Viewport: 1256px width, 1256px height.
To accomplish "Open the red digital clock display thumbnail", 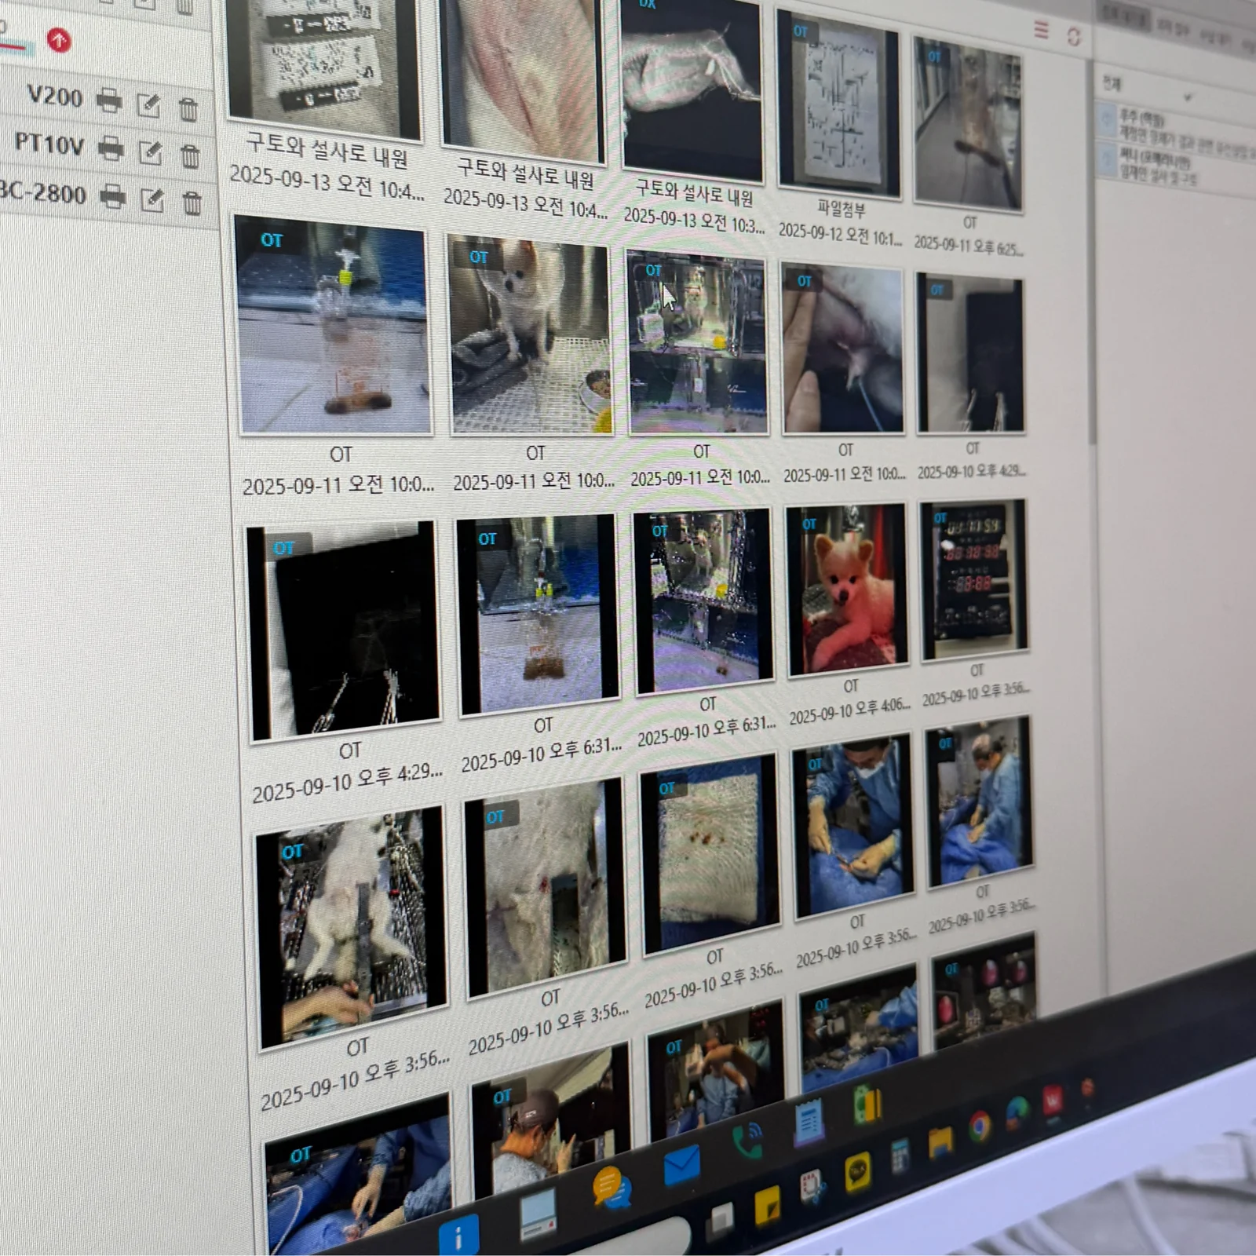I will pyautogui.click(x=973, y=581).
